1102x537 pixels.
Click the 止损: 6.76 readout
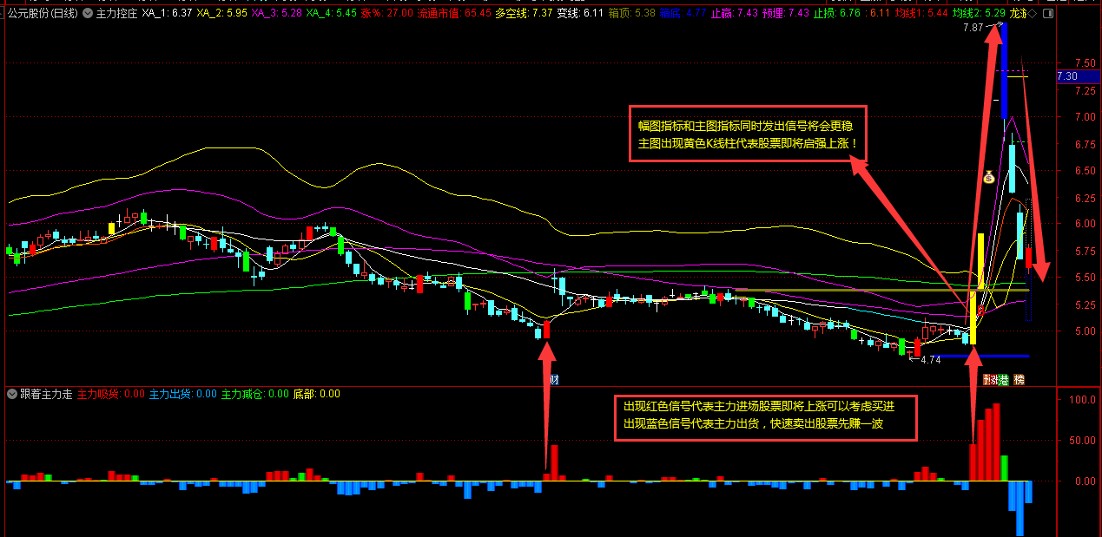[837, 14]
